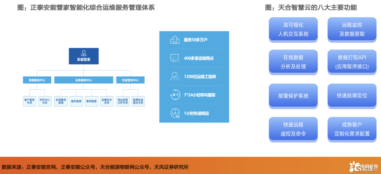Image resolution: width=381 pixels, height=174 pixels.
Task: Click the 电费收益管控专员 box
Action: coord(138,101)
